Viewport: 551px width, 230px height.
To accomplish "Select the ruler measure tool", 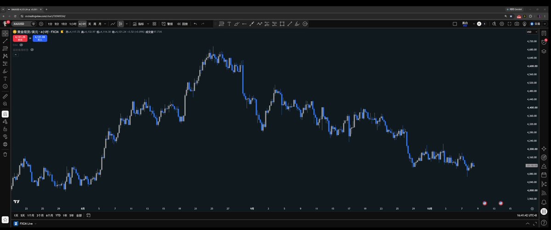I will 5,96.
